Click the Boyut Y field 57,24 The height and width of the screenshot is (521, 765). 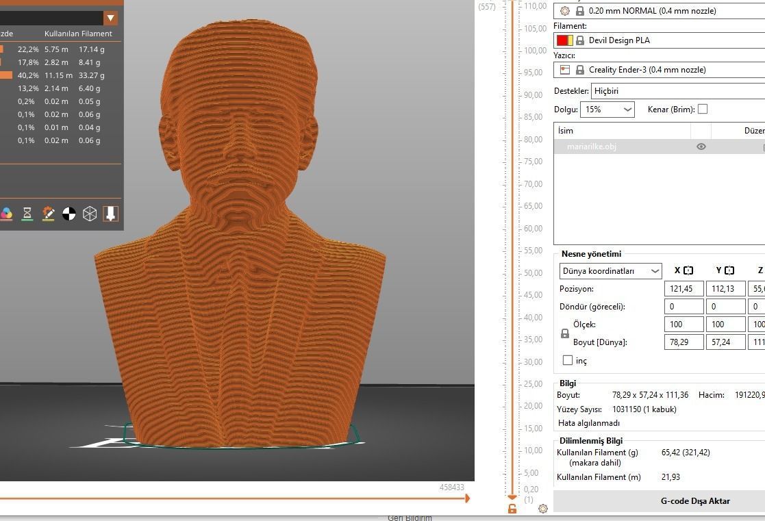(x=725, y=342)
